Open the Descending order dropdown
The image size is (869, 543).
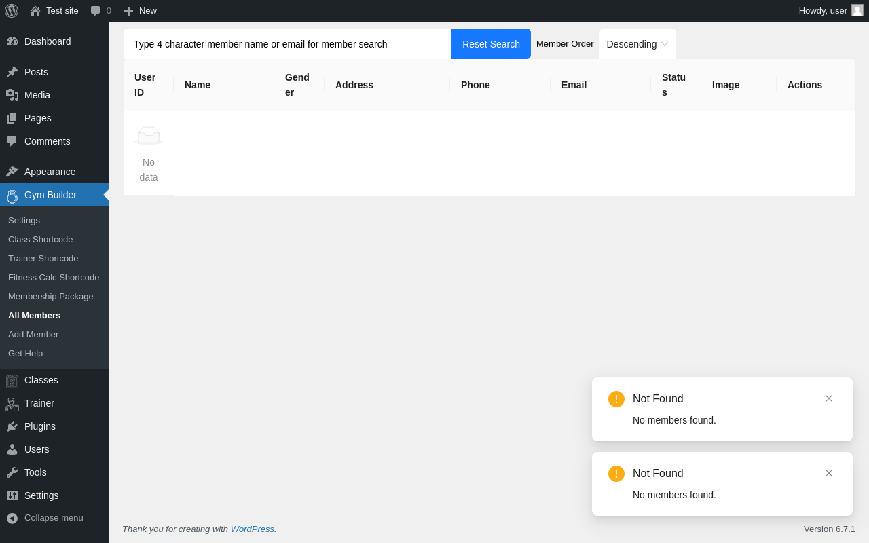tap(637, 44)
